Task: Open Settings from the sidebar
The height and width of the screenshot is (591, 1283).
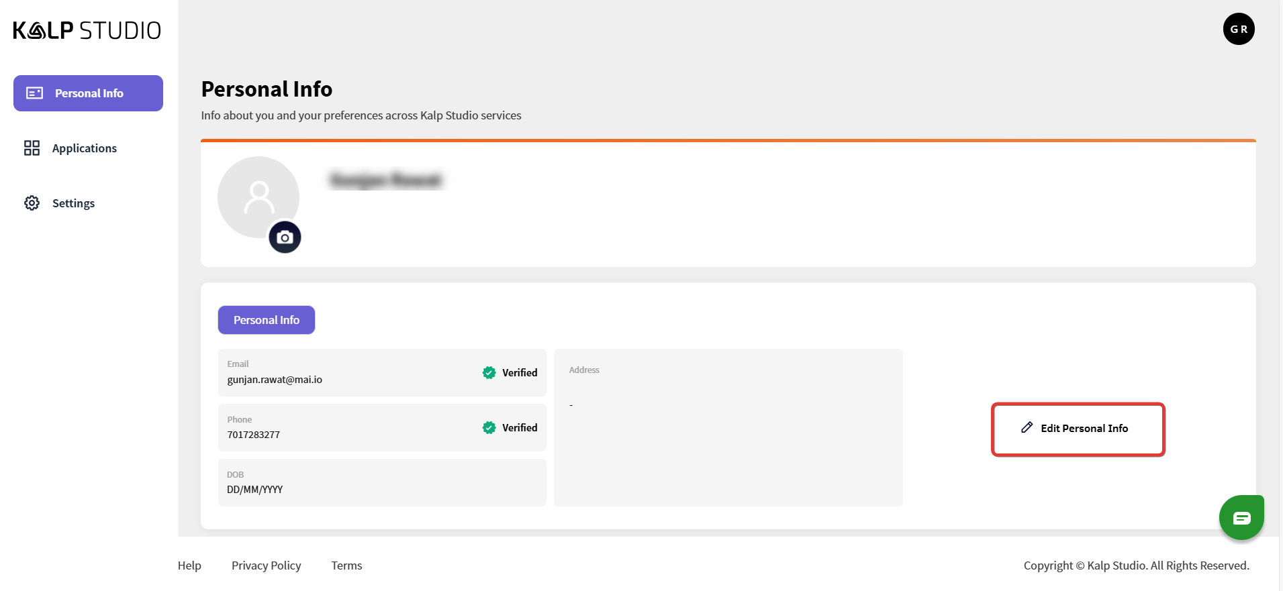Action: (73, 203)
